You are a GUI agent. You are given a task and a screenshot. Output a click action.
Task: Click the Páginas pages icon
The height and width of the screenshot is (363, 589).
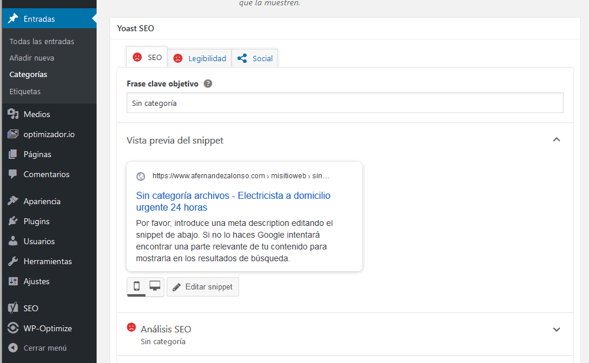click(13, 154)
